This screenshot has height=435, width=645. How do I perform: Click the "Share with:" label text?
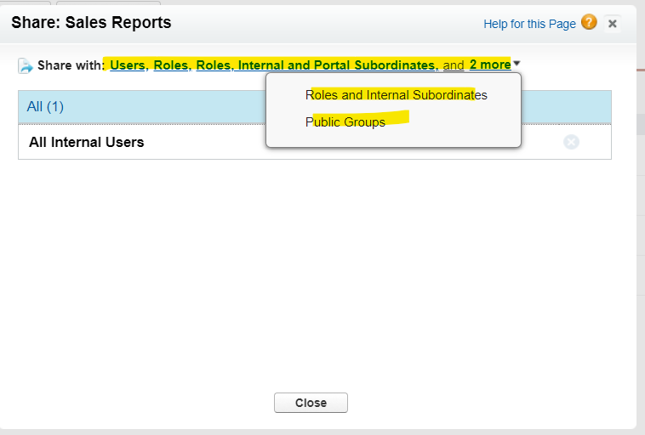pyautogui.click(x=70, y=65)
